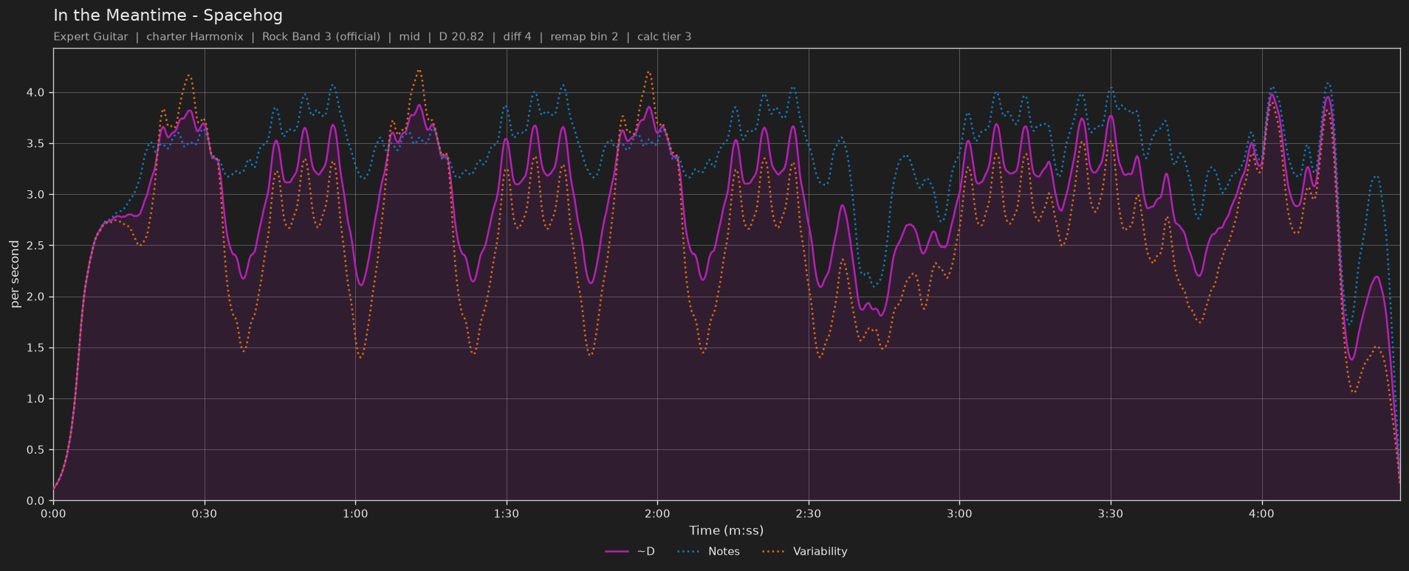The width and height of the screenshot is (1409, 571).
Task: Click the chart title 'In the Meantime - Spacehog'
Action: pos(168,15)
